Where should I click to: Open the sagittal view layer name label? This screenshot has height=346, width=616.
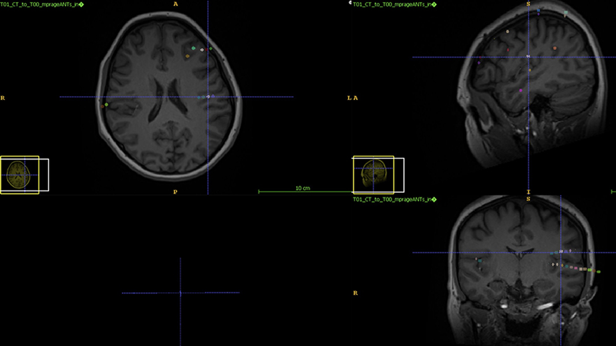pos(391,4)
